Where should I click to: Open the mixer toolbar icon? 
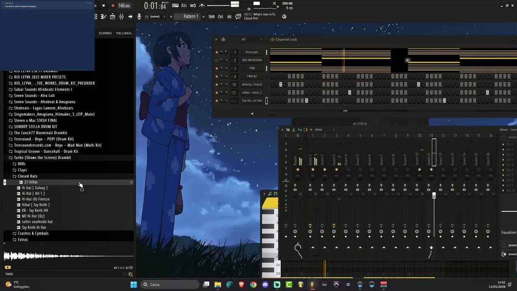coord(121,17)
